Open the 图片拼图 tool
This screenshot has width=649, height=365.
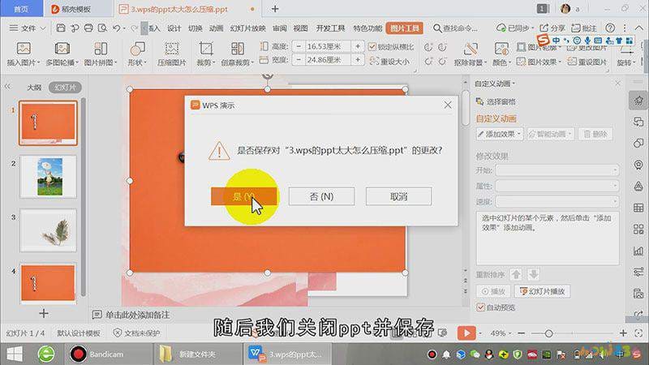point(101,54)
